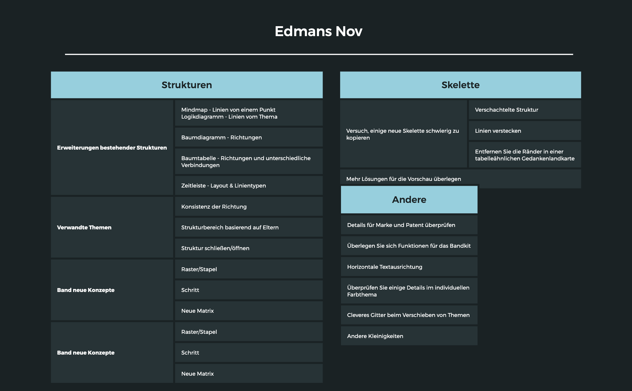Select Strukturbereich basierend auf Eltern
Image resolution: width=632 pixels, height=391 pixels.
click(249, 227)
